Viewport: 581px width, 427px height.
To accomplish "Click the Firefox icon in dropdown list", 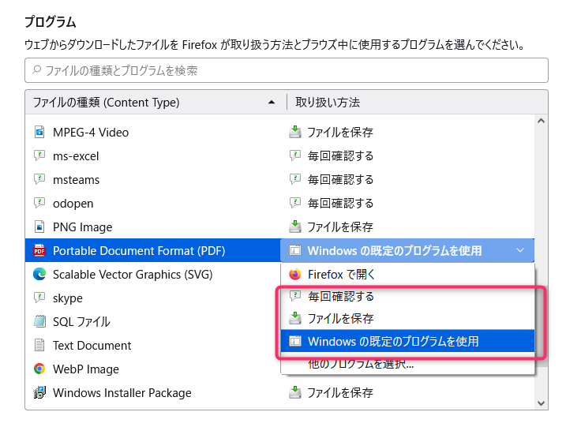I will (x=295, y=275).
